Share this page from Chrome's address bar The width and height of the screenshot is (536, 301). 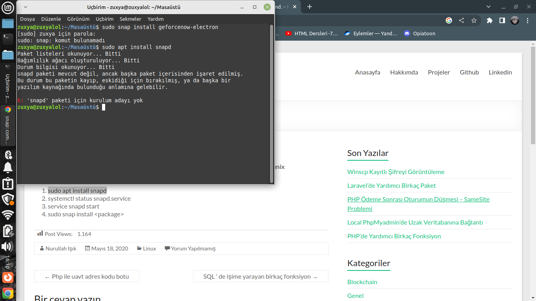point(461,20)
